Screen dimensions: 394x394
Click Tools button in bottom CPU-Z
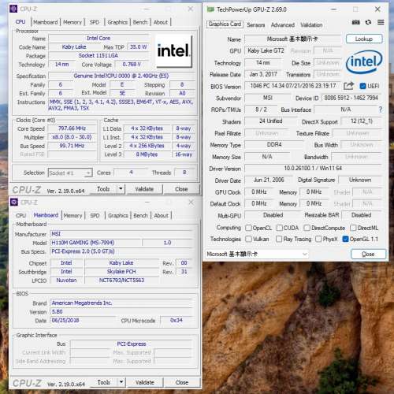tap(104, 382)
